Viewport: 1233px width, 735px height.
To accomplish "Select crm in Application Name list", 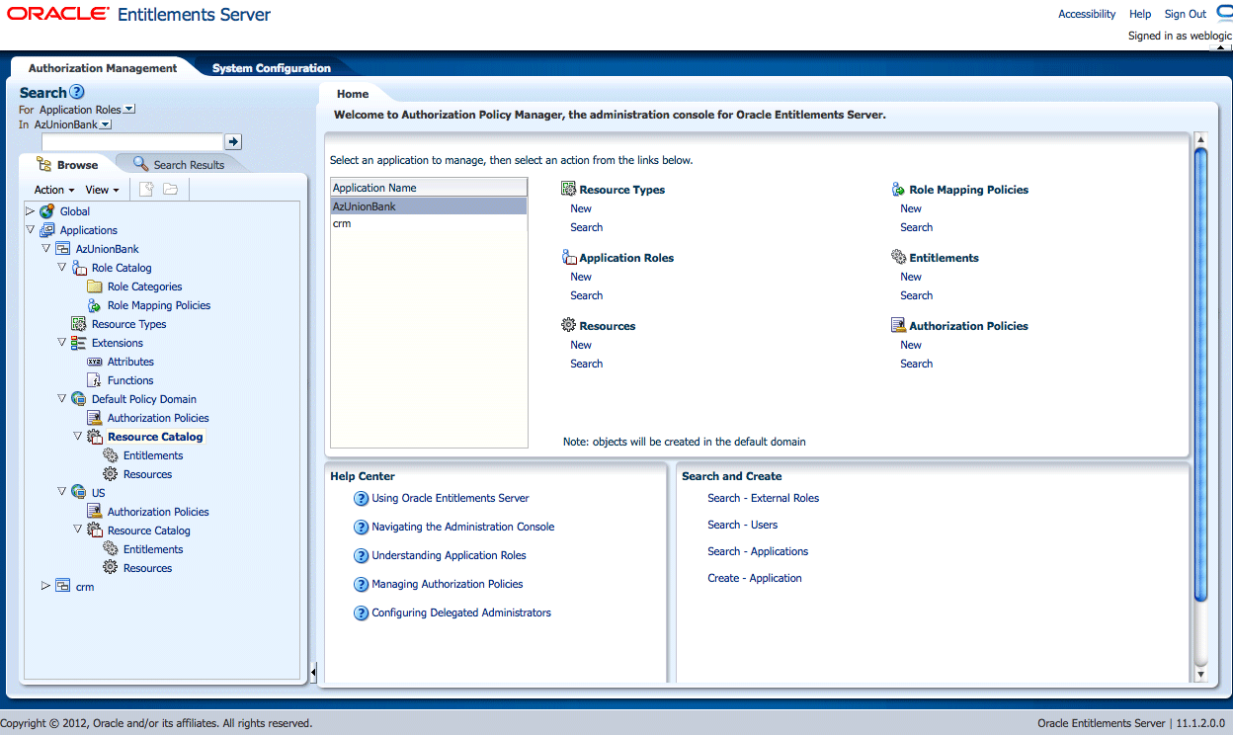I will pos(429,224).
